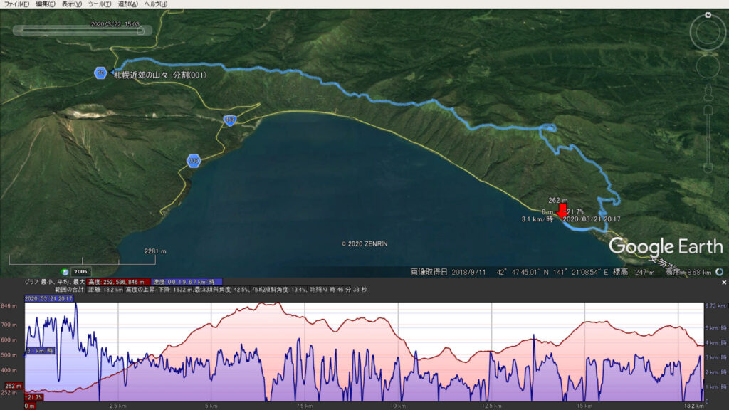Click the route 78 hexagon marker
Screen dimensions: 729x410
coord(101,73)
